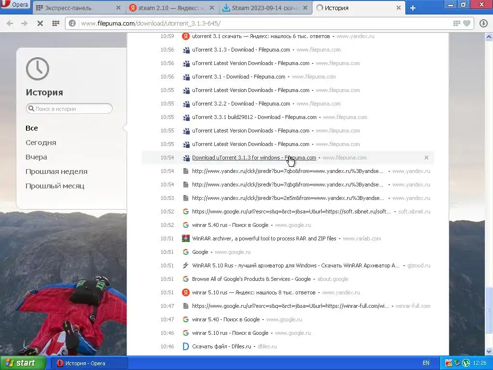Open Download uTorrent 3.1.3 for windows entry
493x370 pixels.
click(254, 158)
